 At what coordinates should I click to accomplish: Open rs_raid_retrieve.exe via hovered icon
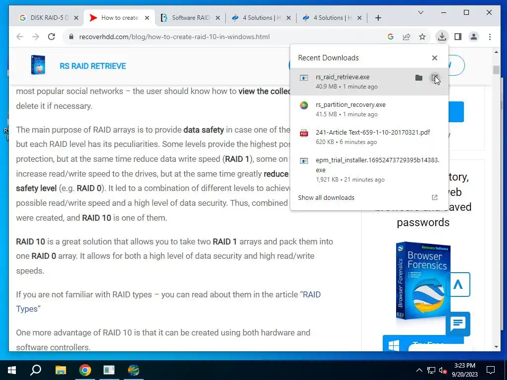435,78
